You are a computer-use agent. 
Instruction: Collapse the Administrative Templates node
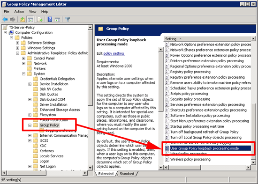coord(17,53)
